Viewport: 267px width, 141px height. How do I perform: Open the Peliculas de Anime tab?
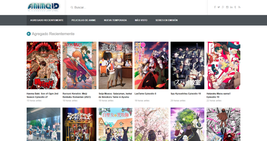[x=84, y=20]
